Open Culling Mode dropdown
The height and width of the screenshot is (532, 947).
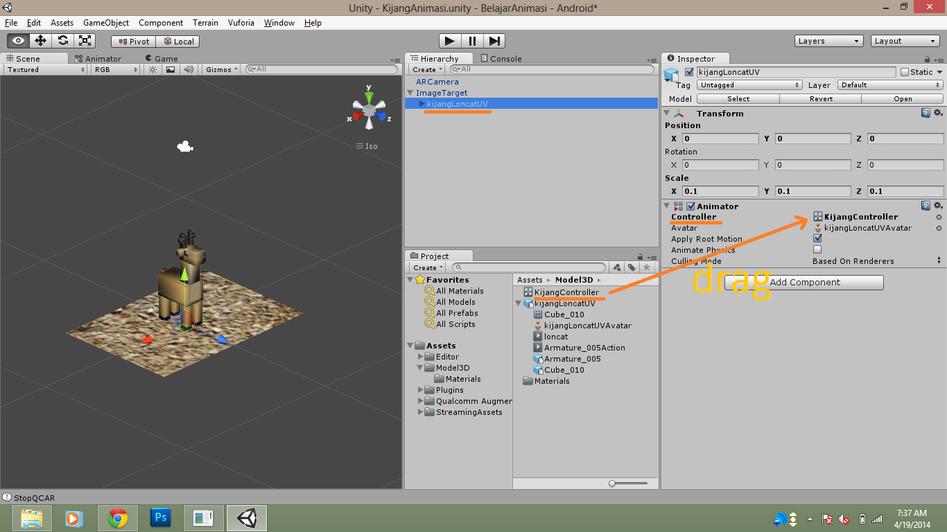pos(878,261)
